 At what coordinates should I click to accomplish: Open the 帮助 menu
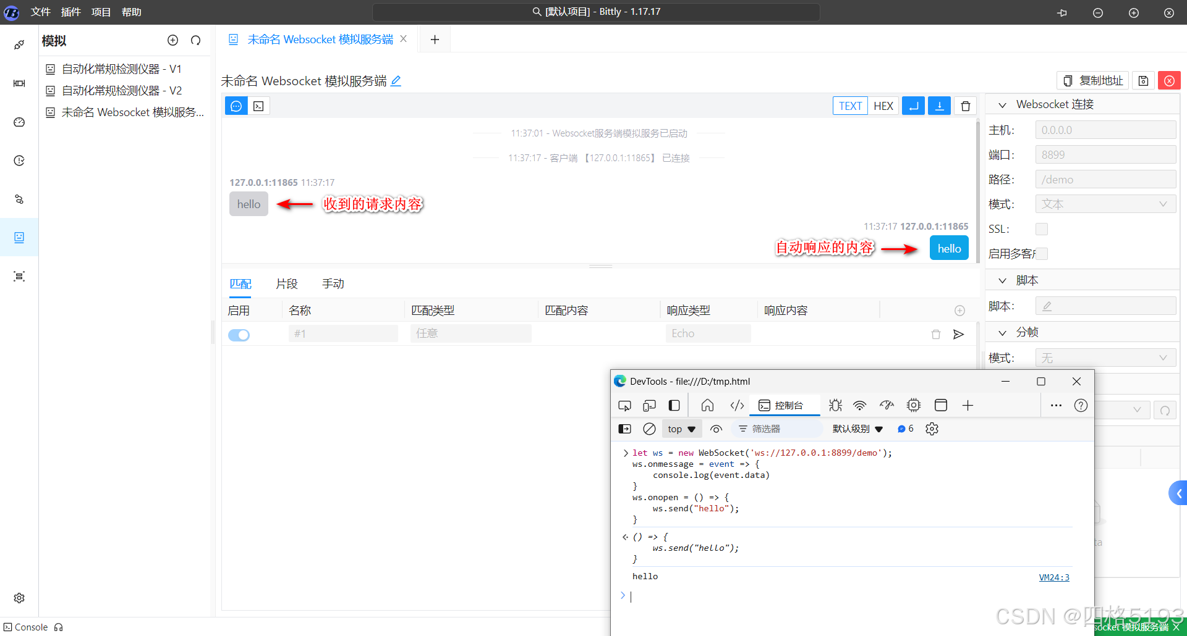point(132,12)
